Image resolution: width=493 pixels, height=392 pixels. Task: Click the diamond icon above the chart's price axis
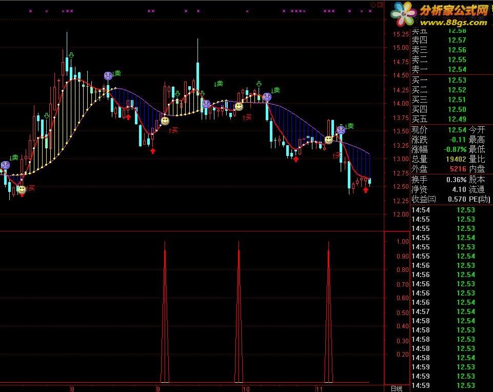point(373,5)
